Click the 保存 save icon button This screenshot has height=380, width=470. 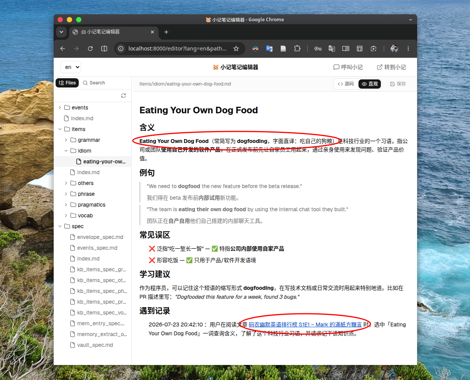click(x=398, y=84)
